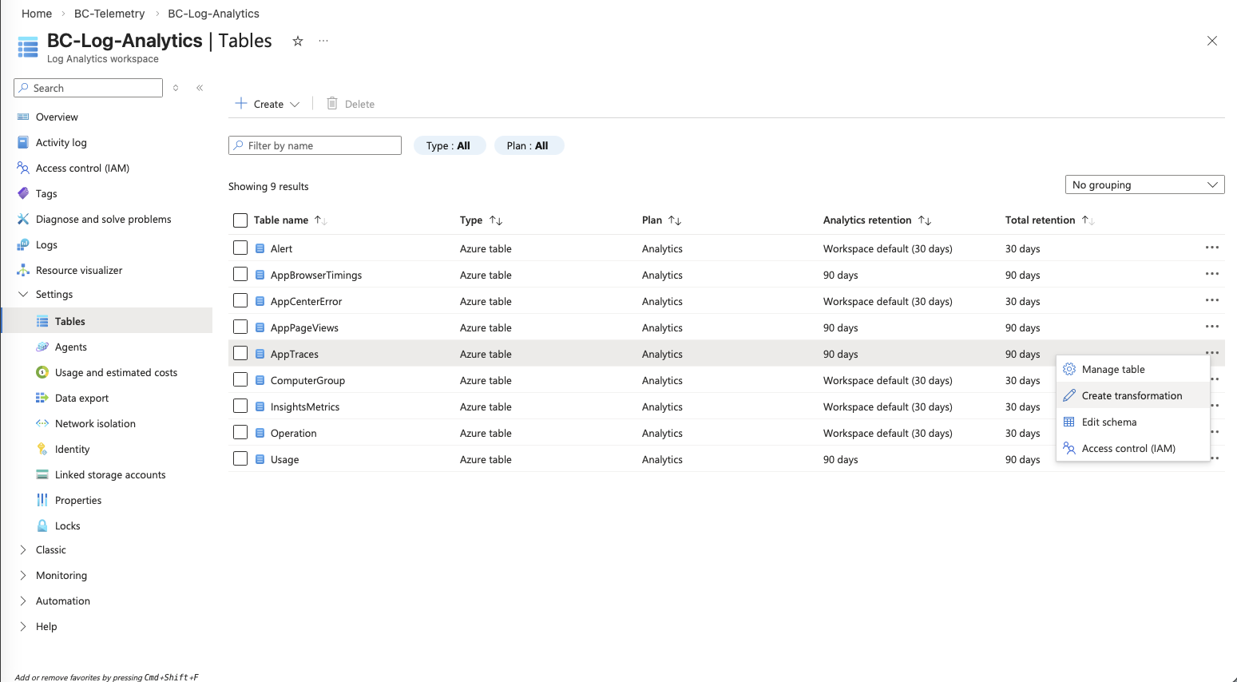Open the No grouping dropdown
1237x682 pixels.
point(1144,184)
